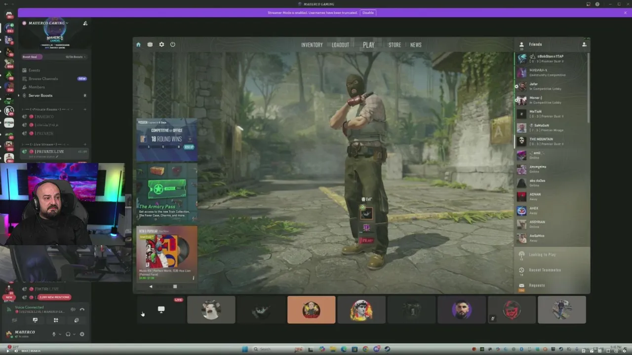Open the INVENTORY tab in CS2
Viewport: 632px width, 355px height.
click(x=312, y=45)
